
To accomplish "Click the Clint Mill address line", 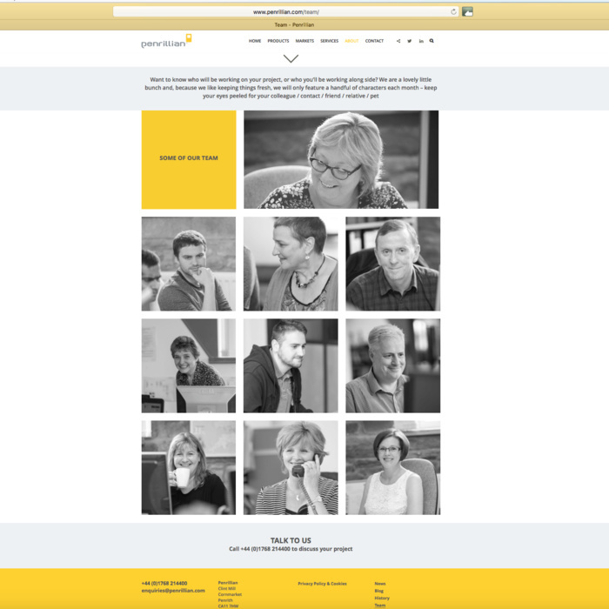I will [227, 588].
